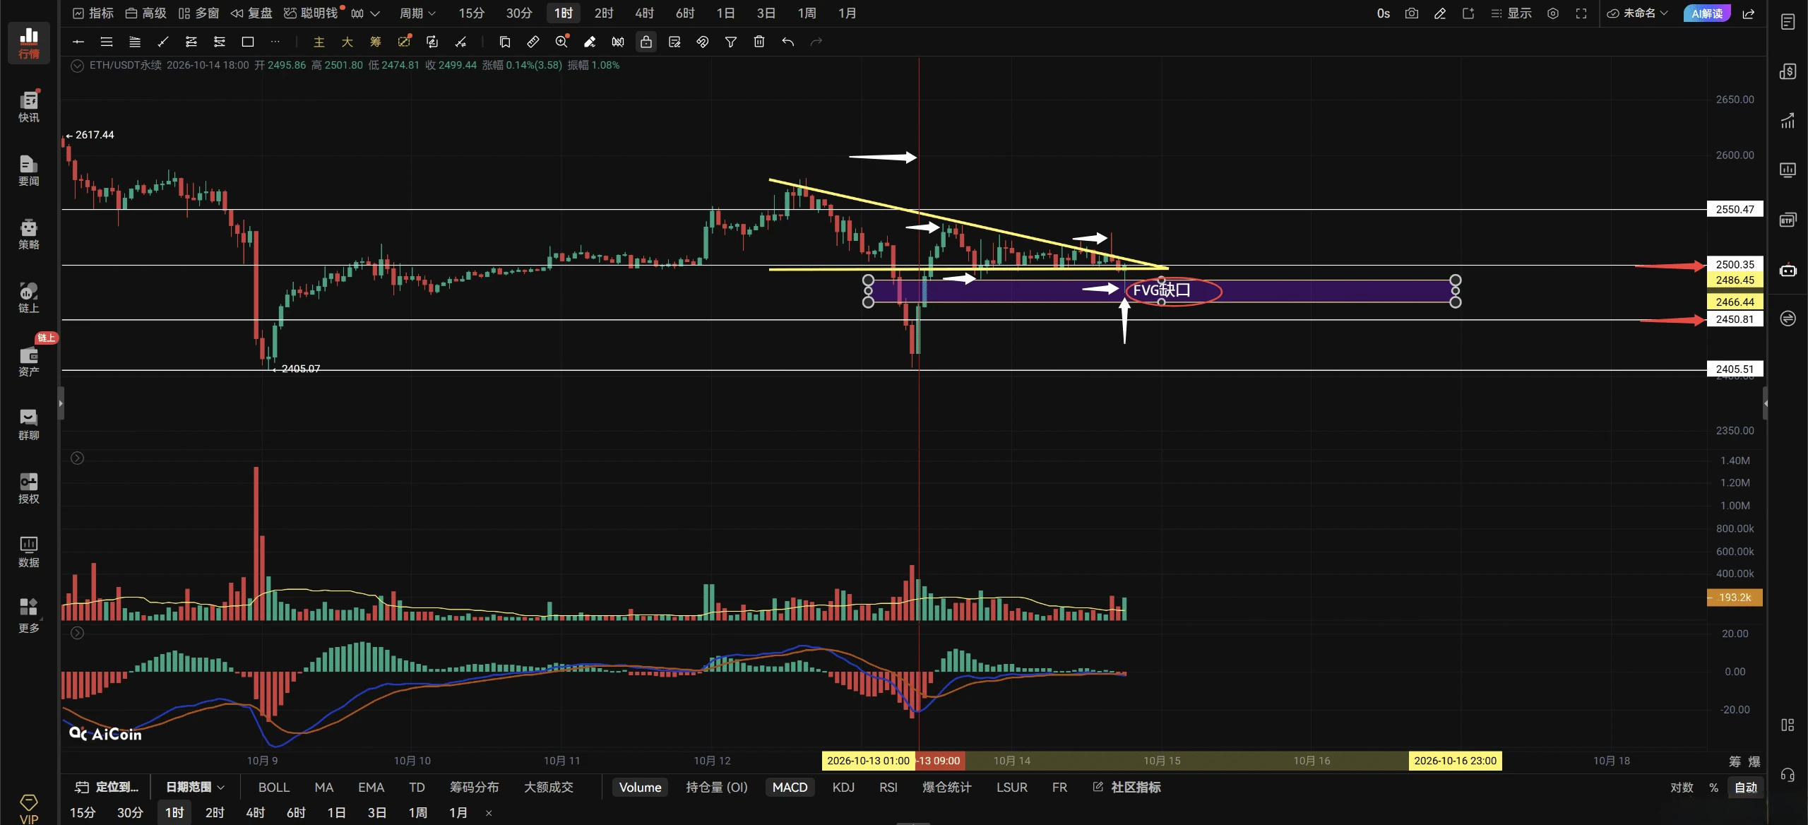Click the share arrow icon at top right

pyautogui.click(x=1749, y=13)
